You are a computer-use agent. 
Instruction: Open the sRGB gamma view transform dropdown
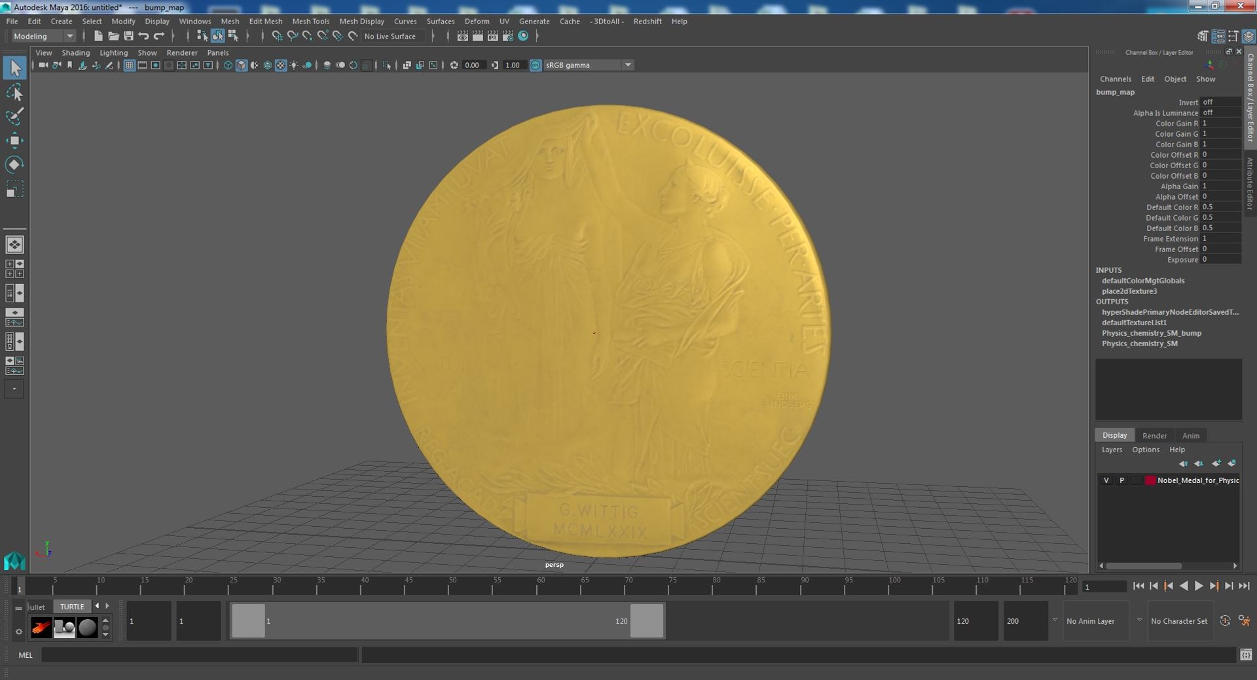589,65
